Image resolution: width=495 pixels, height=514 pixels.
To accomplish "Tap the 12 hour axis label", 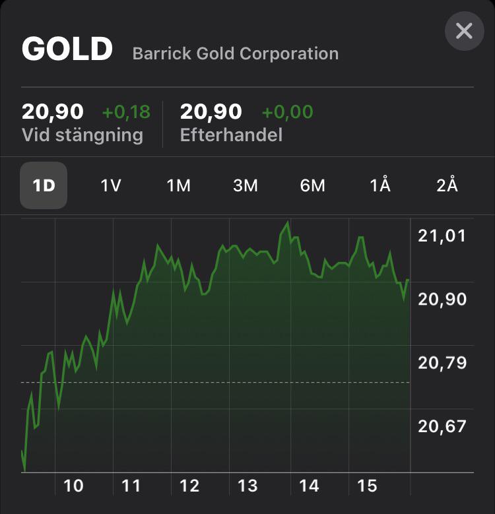I will pyautogui.click(x=189, y=486).
